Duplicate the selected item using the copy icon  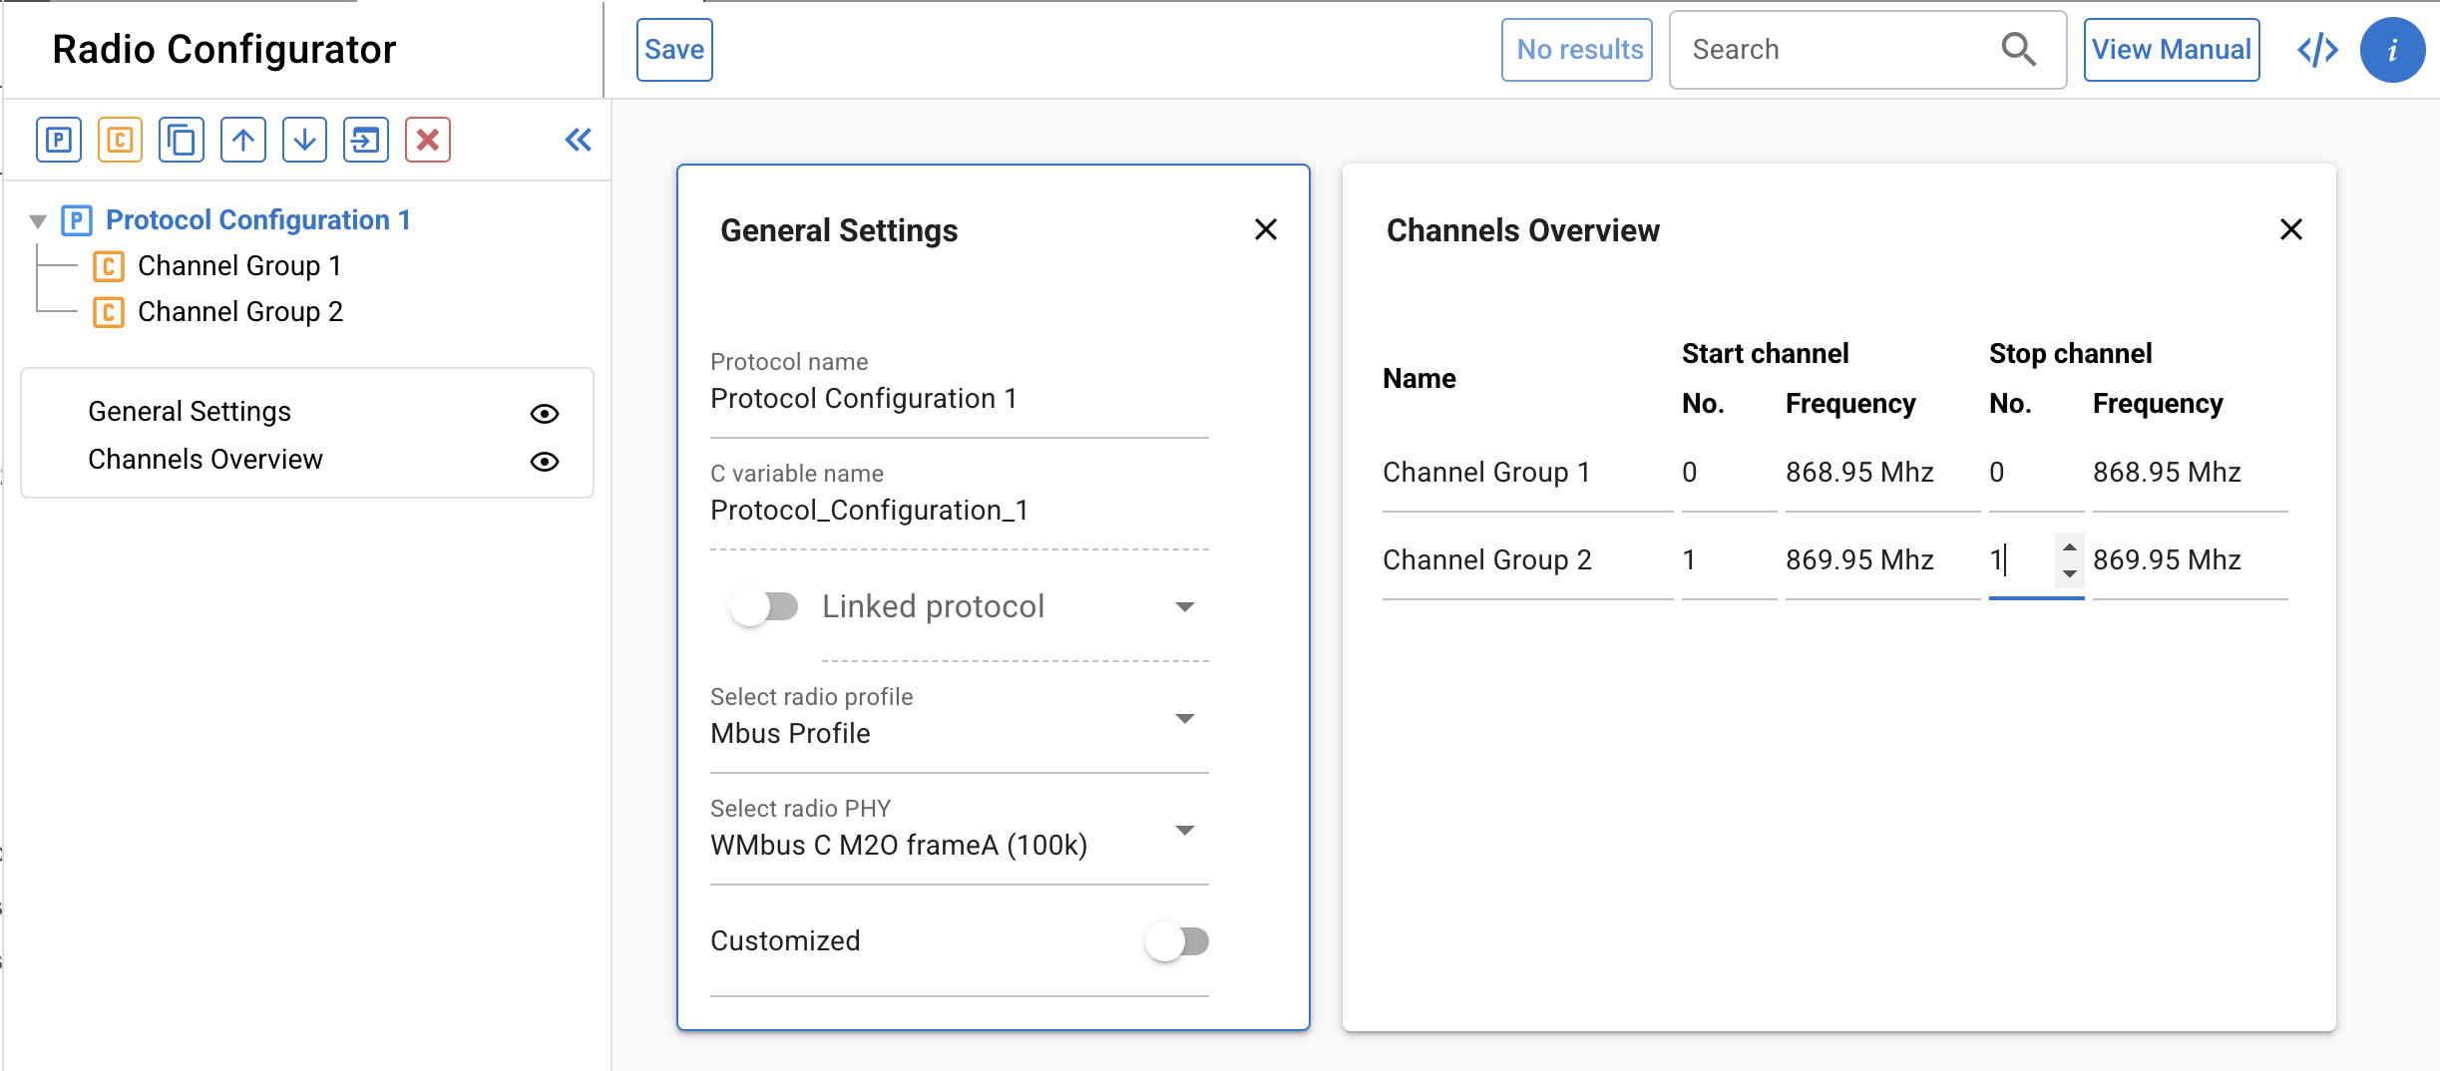click(182, 140)
